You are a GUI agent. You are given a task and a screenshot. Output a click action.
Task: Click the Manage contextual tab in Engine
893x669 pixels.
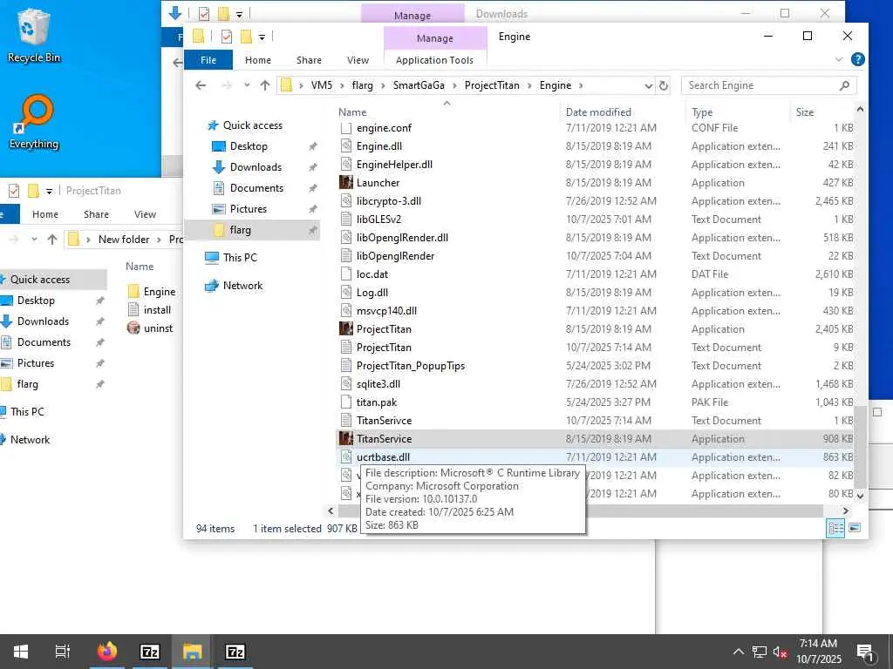pyautogui.click(x=435, y=38)
